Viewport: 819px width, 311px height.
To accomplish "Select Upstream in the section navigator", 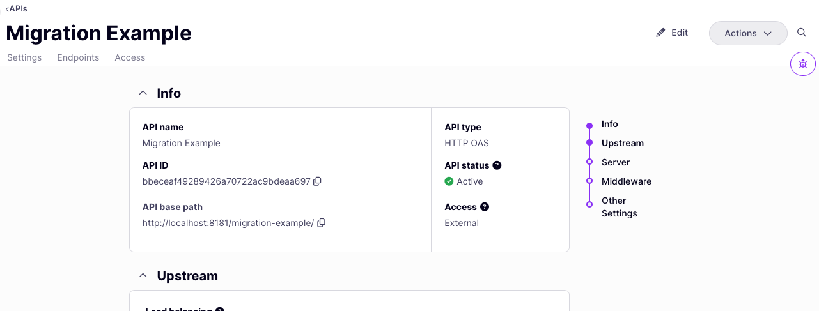I will pos(622,143).
